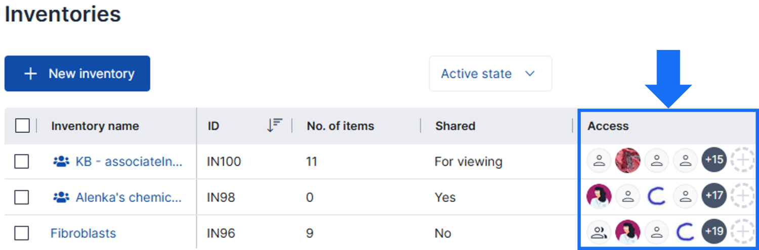Open the Alenka's chemic... inventory link

coord(128,197)
